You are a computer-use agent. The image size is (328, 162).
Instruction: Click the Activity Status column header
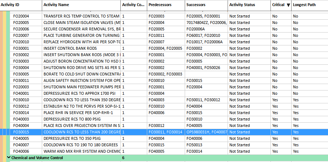click(249, 5)
